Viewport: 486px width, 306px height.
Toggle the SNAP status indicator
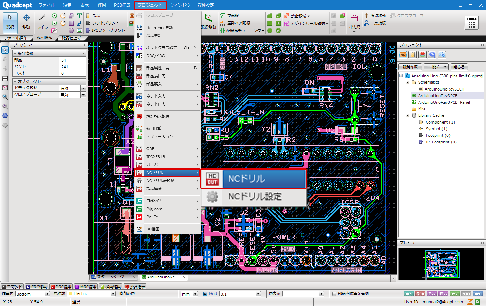(x=478, y=294)
